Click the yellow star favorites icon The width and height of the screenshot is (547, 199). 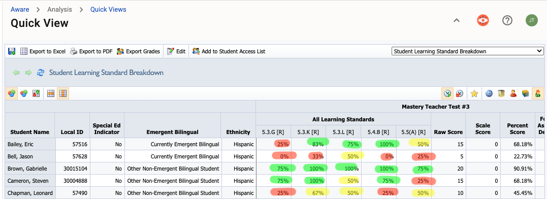coord(474,93)
